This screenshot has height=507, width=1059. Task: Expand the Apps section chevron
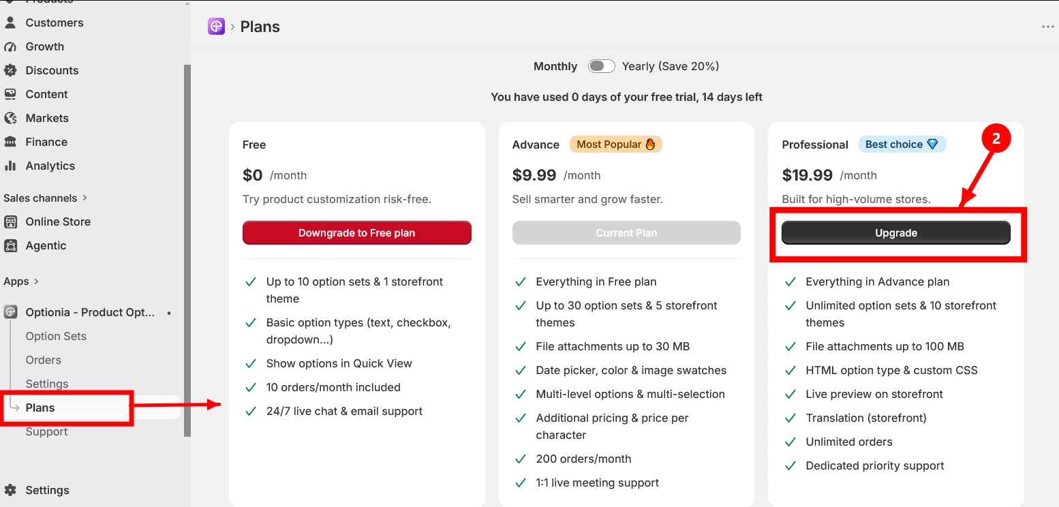click(36, 281)
